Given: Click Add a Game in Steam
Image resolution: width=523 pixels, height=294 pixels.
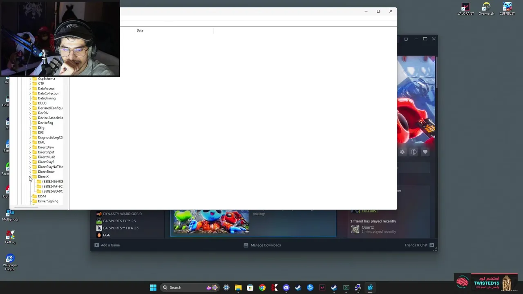Looking at the screenshot, I should [107, 245].
